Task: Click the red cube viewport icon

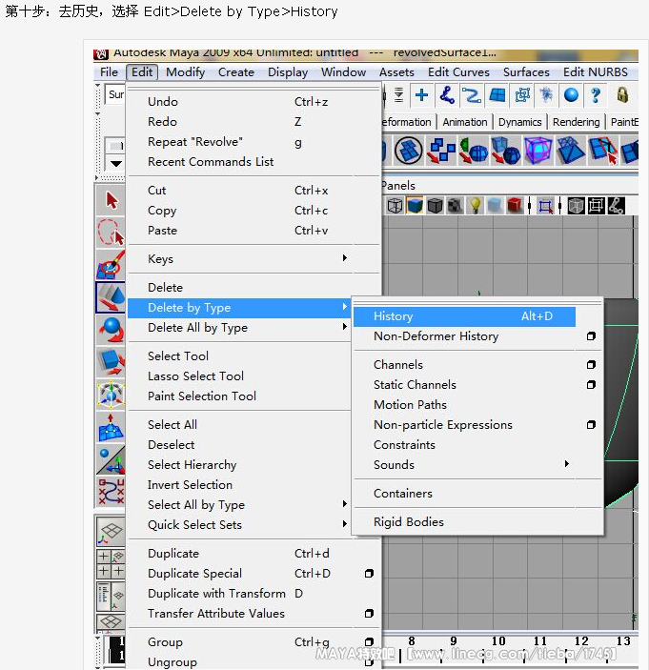Action: 516,206
